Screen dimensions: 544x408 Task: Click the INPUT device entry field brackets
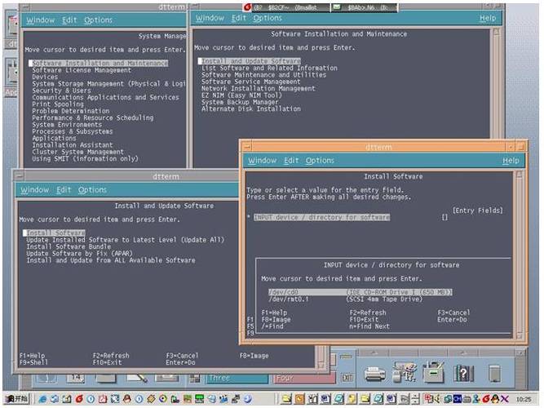pos(444,217)
